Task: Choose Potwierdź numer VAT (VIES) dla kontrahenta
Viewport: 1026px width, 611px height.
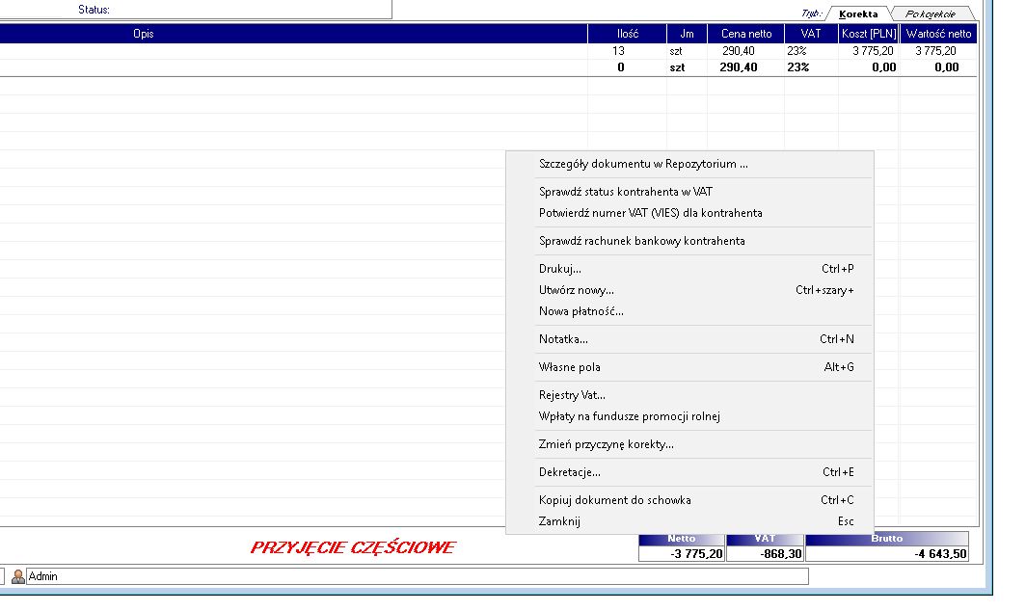Action: coord(650,213)
